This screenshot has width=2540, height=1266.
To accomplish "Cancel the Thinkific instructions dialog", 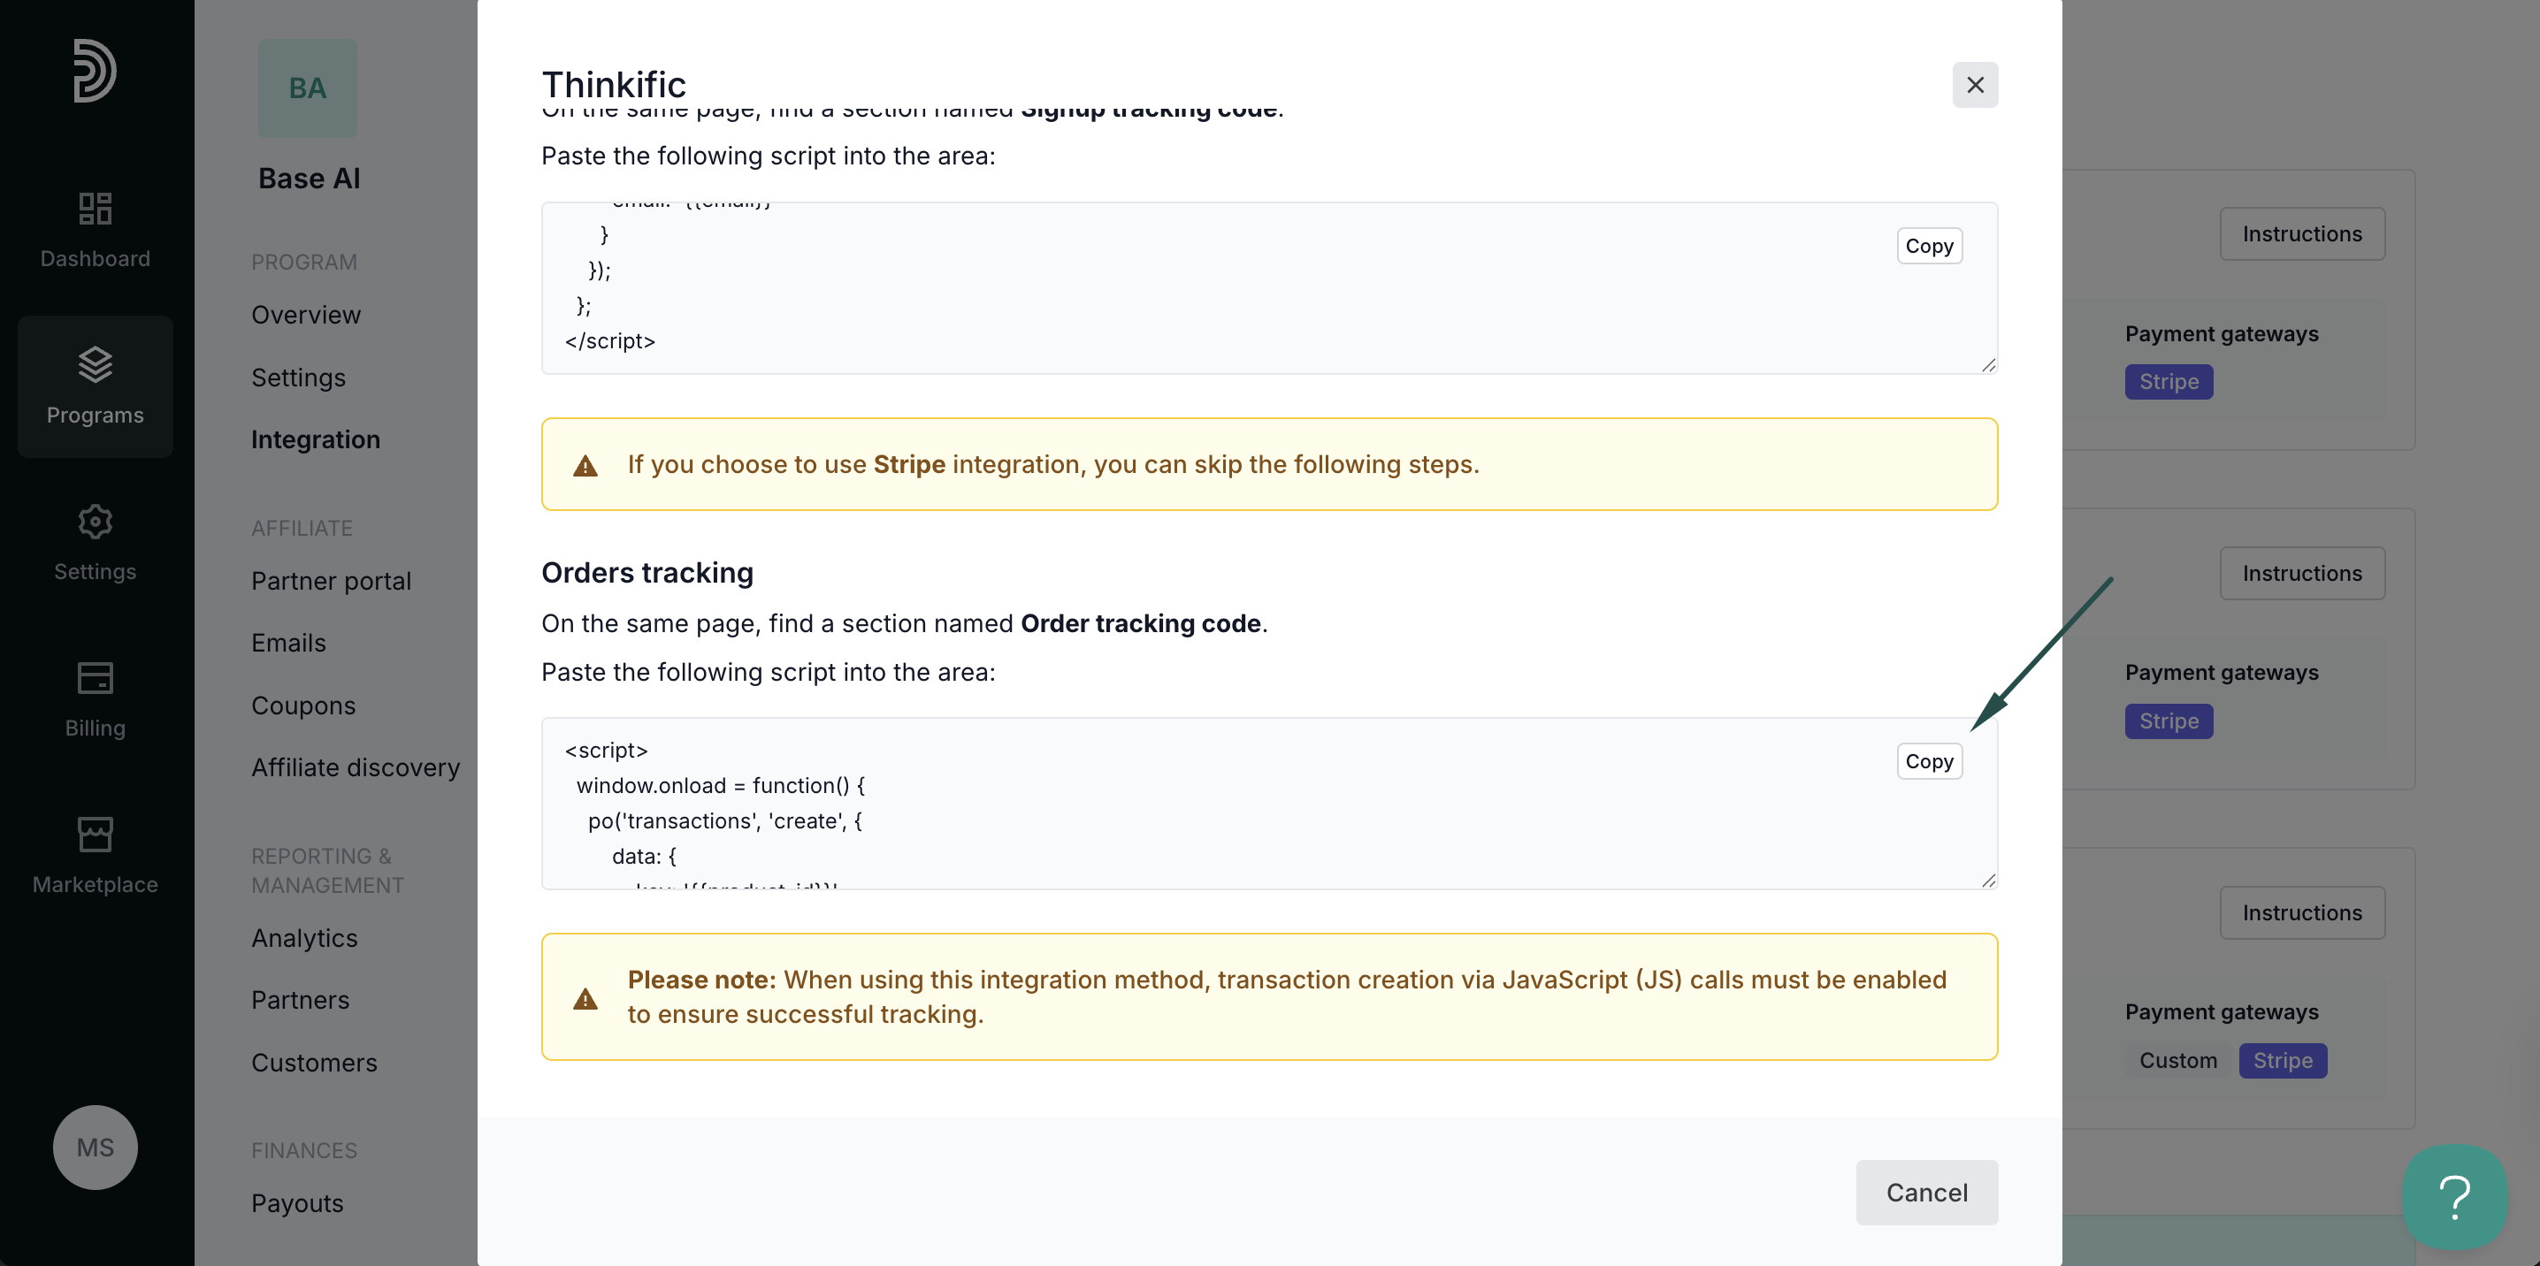I will click(1927, 1192).
